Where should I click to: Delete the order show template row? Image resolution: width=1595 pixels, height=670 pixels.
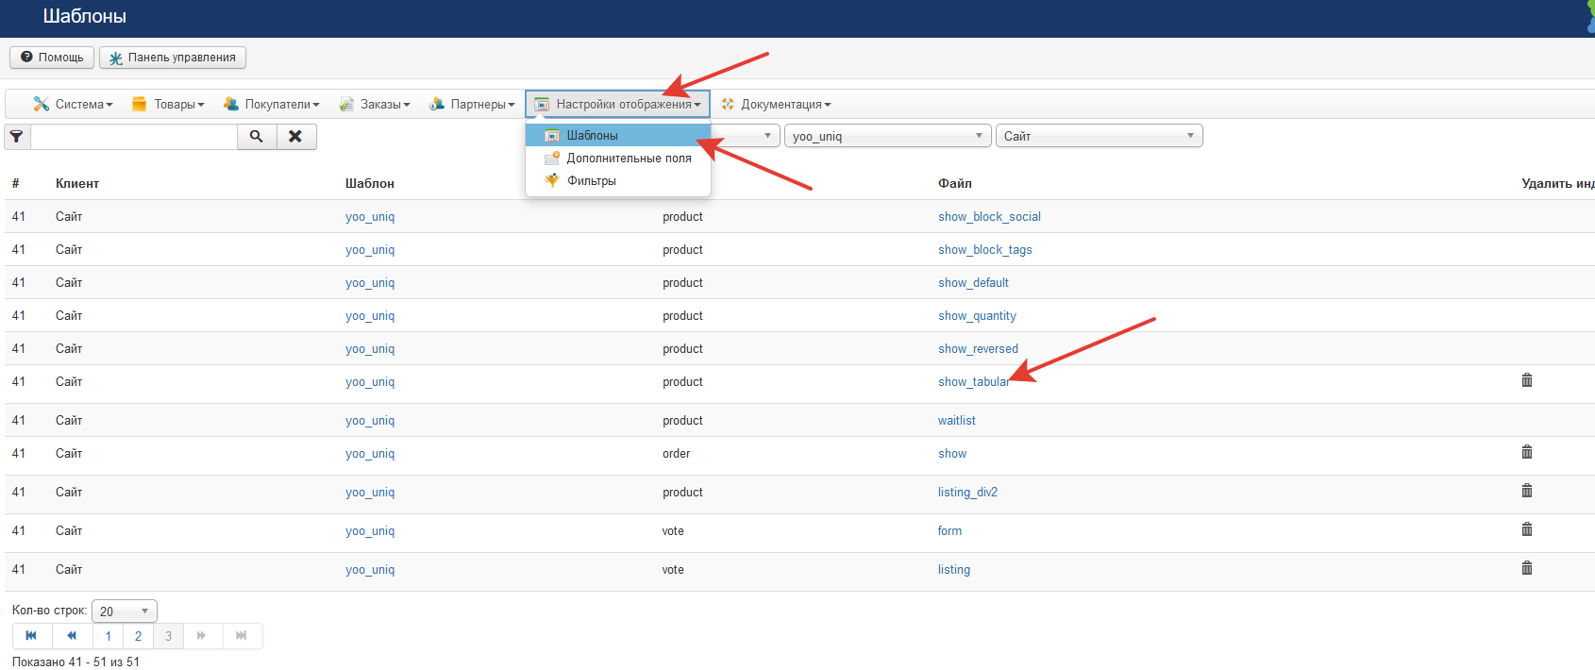tap(1527, 452)
